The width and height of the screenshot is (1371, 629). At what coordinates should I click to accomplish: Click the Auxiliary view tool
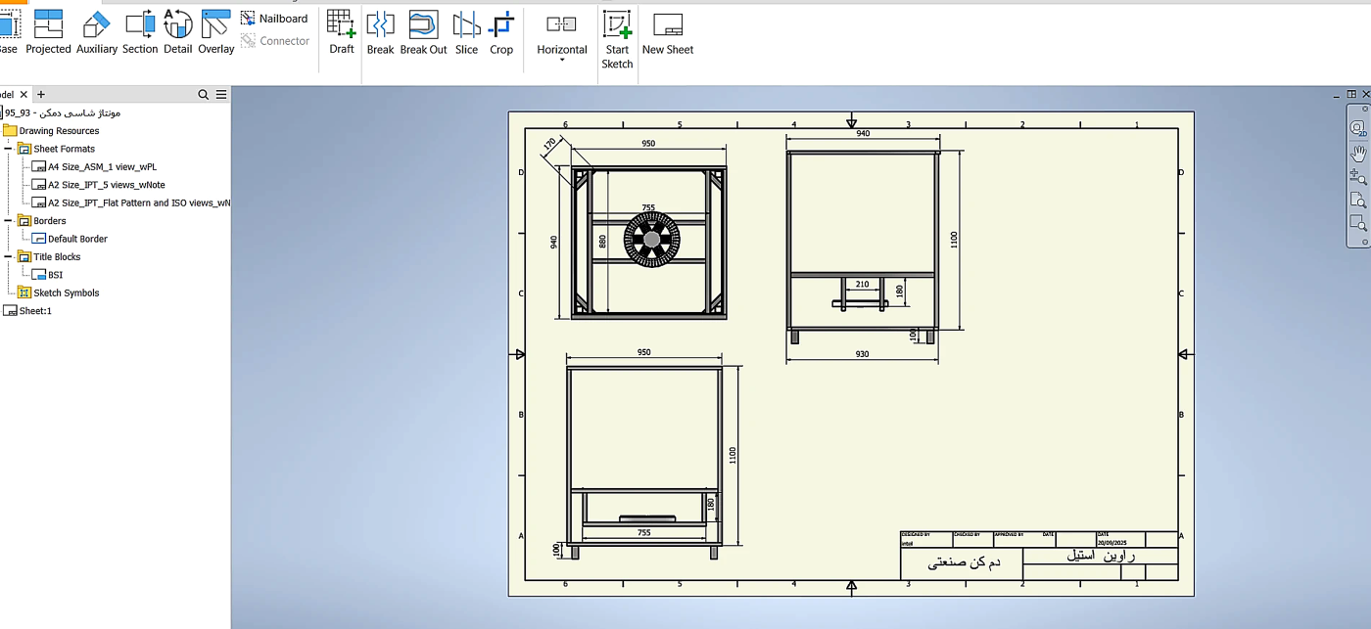(x=97, y=32)
